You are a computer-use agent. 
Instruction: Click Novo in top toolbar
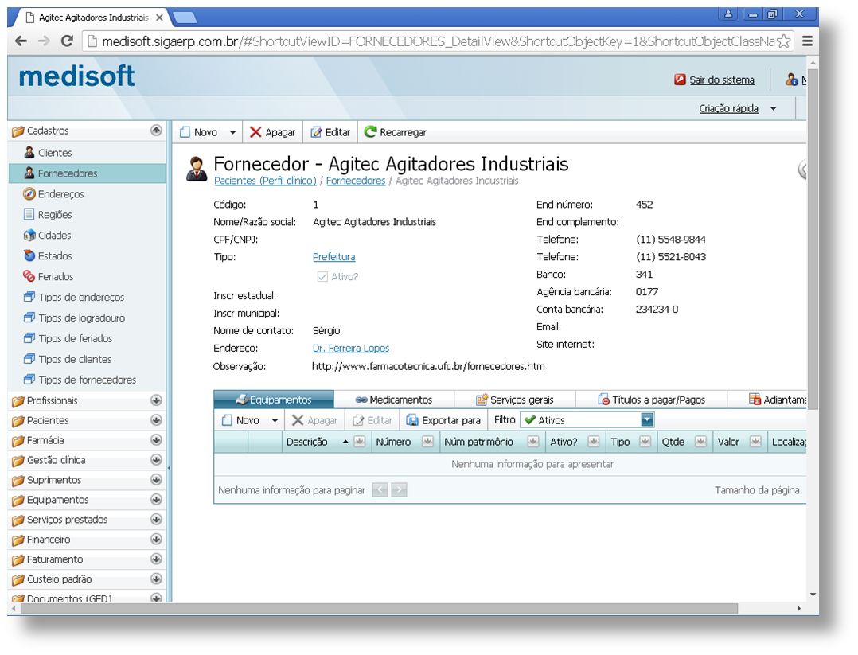(199, 132)
